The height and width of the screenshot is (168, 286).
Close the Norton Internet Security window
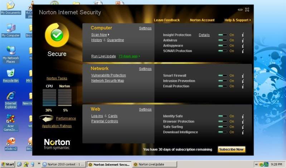click(x=247, y=10)
